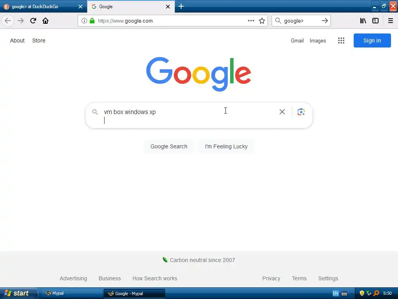Switch to Google - Mypal taskbar window
The image size is (398, 299).
(134, 294)
